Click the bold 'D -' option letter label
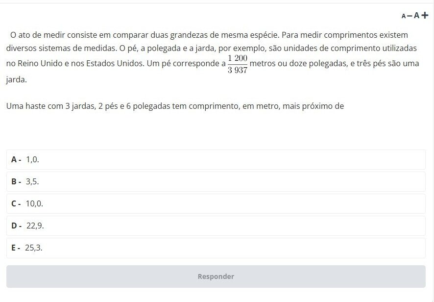Screen dimensions: 434x302 16,226
